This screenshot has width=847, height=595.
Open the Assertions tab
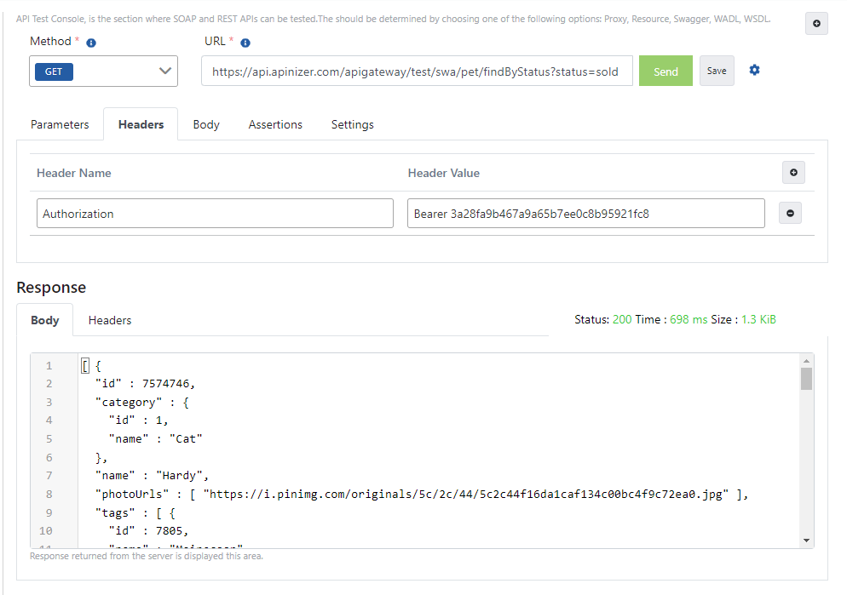tap(275, 124)
